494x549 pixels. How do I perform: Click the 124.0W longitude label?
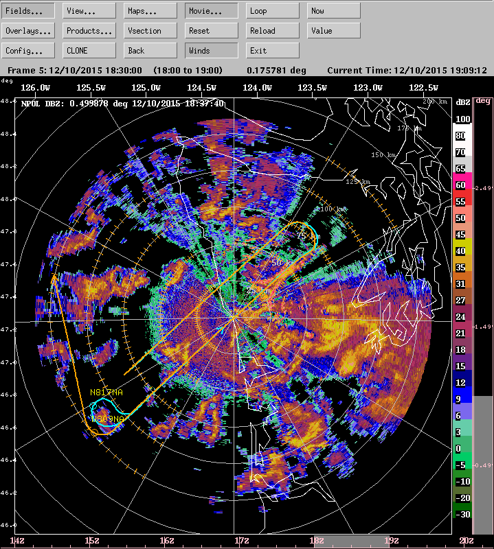[x=257, y=88]
